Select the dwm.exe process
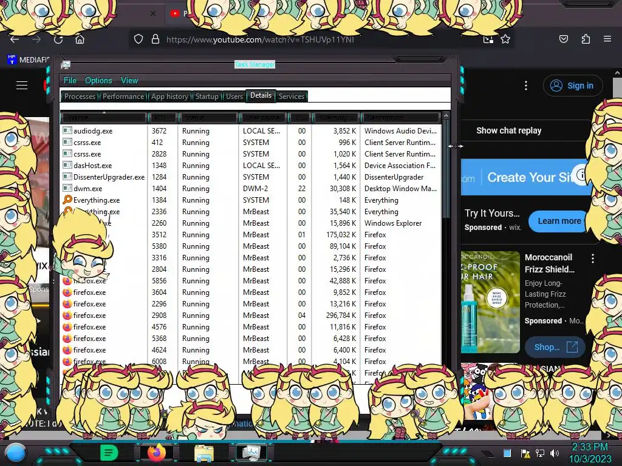The width and height of the screenshot is (622, 466). [x=251, y=188]
